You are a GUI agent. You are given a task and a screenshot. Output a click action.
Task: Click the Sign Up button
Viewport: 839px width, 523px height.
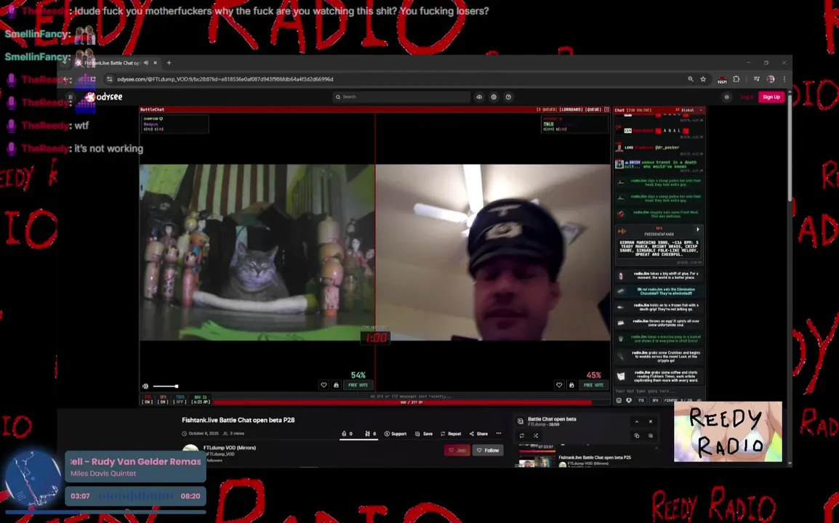(771, 97)
